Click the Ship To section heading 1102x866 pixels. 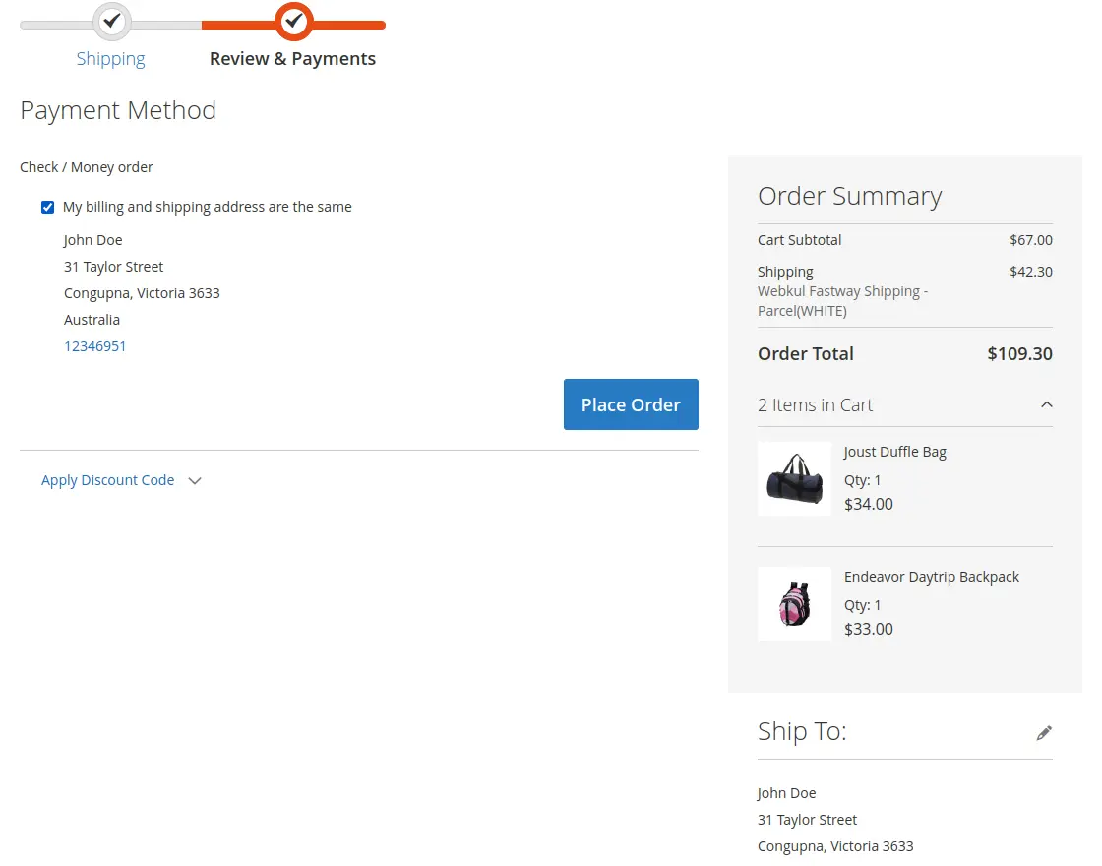802,731
